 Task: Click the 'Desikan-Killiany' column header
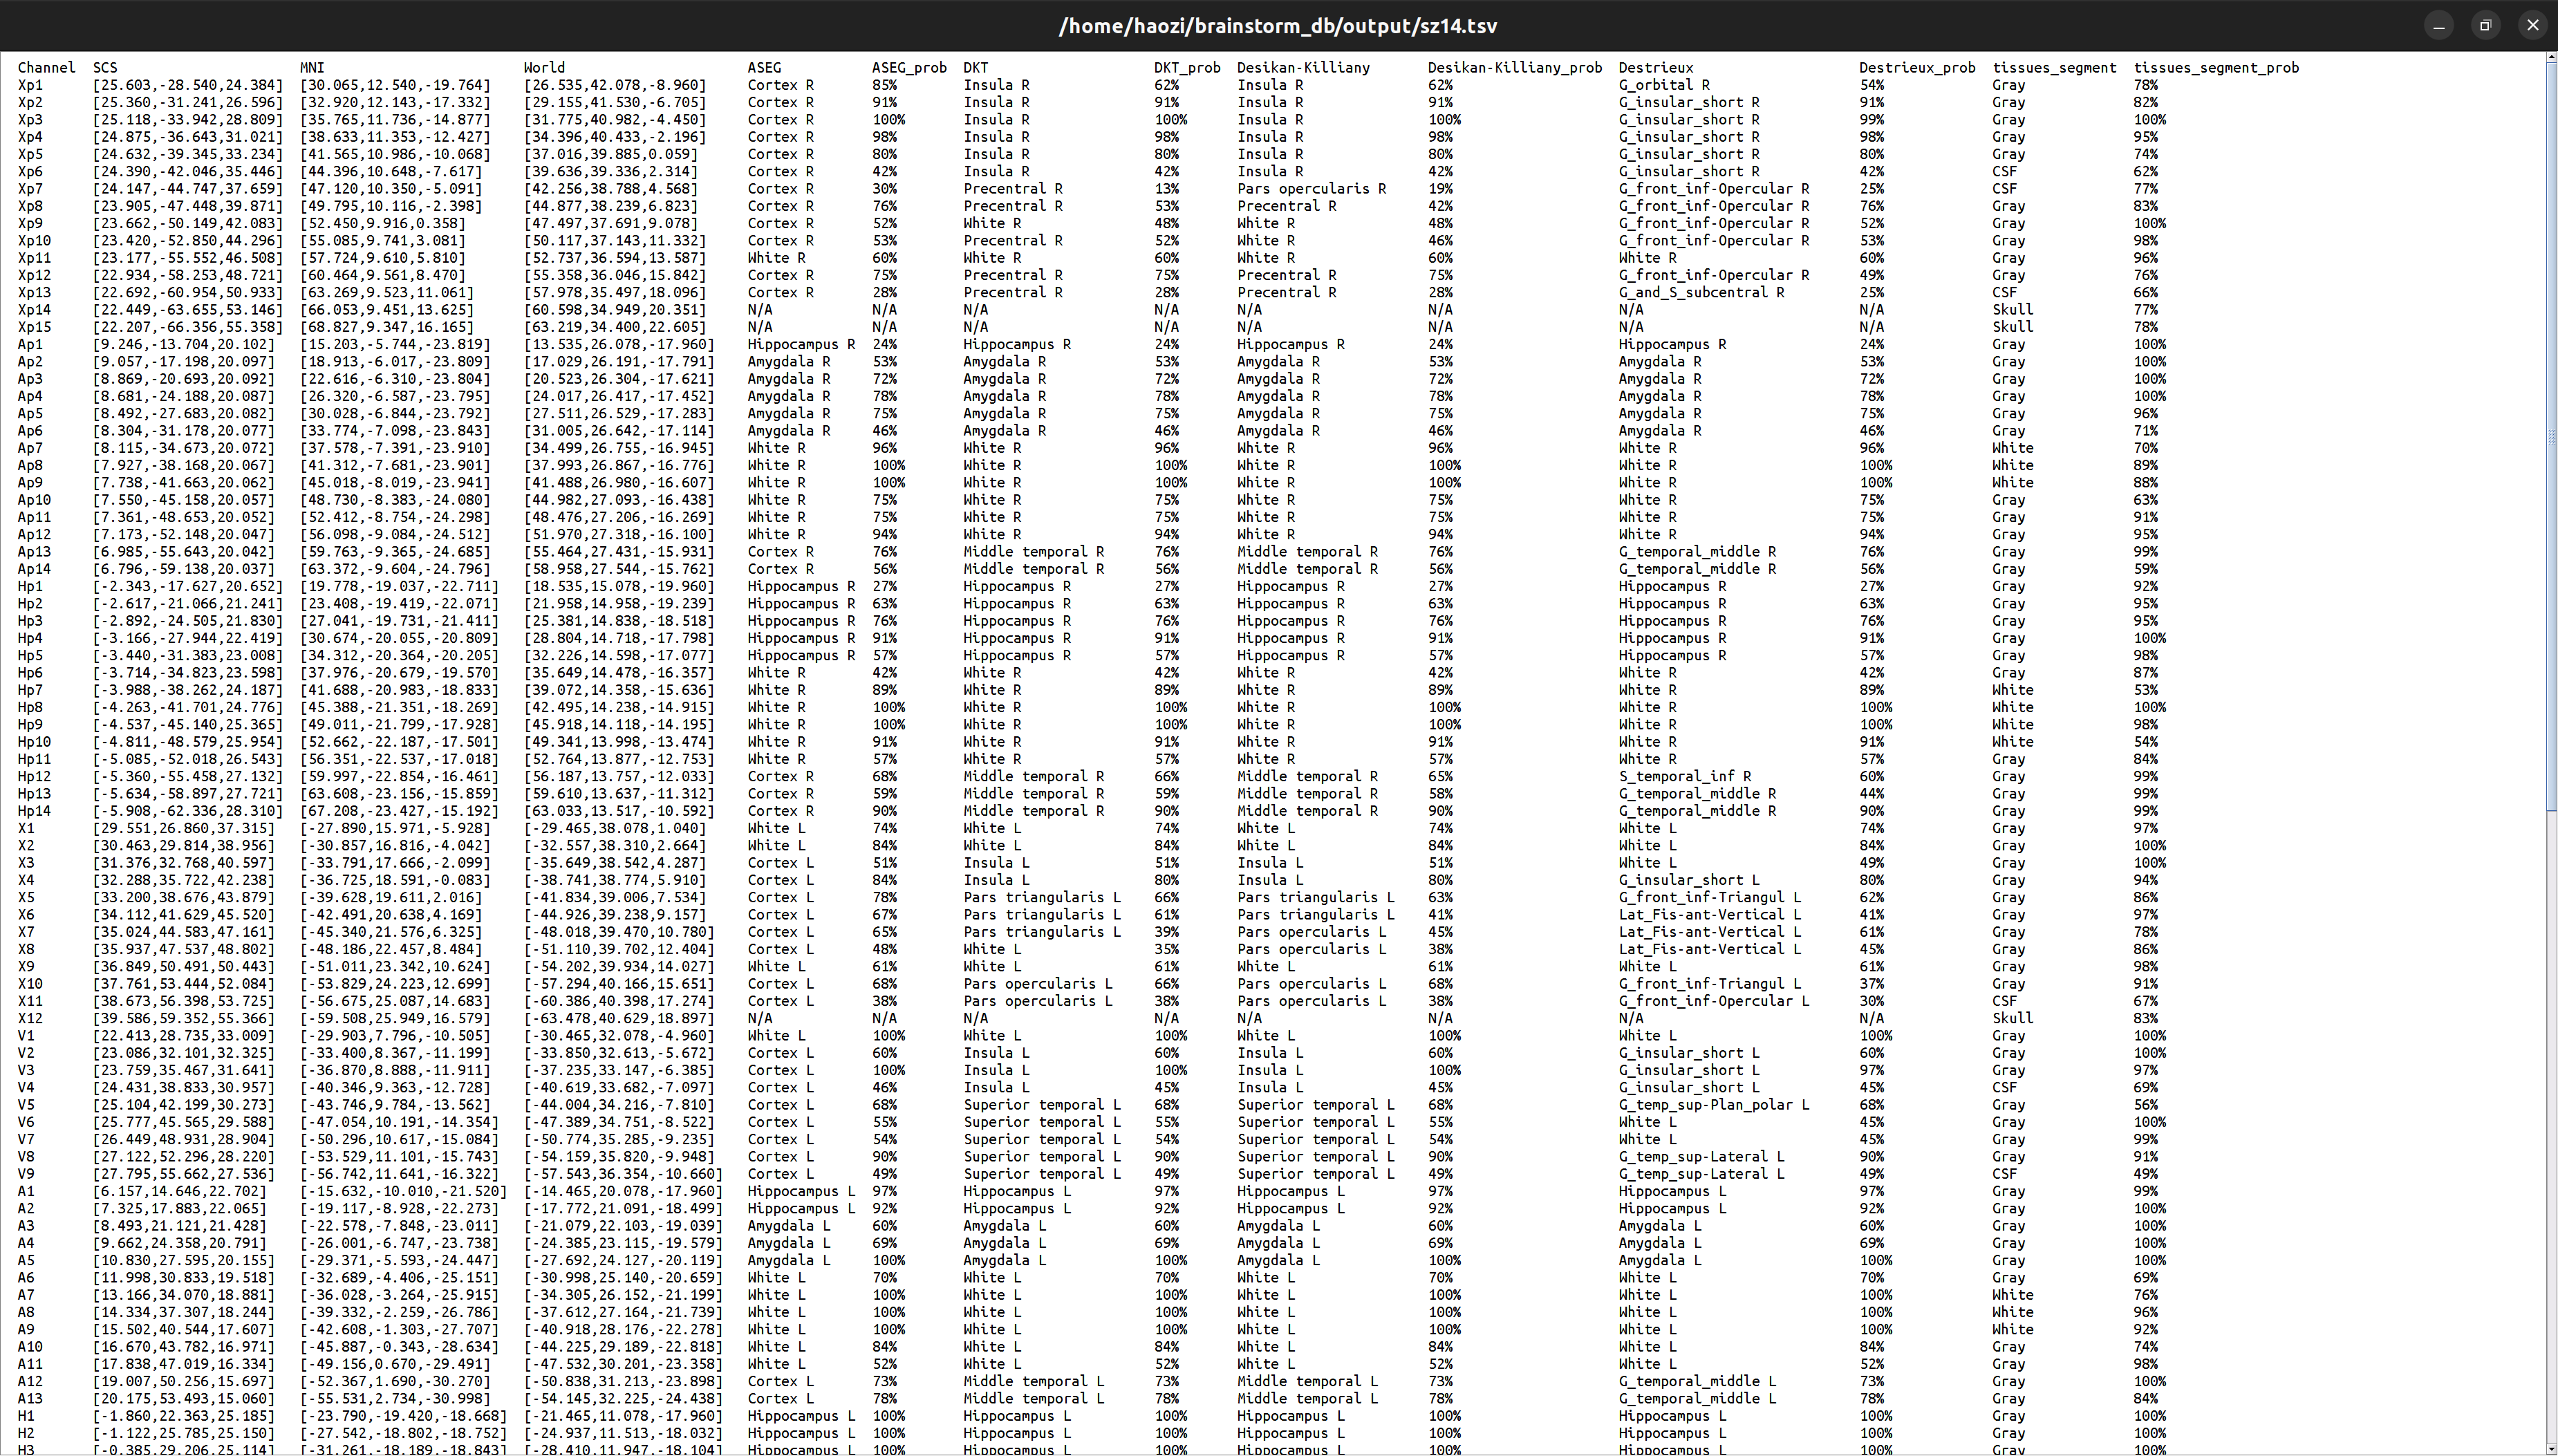point(1304,68)
